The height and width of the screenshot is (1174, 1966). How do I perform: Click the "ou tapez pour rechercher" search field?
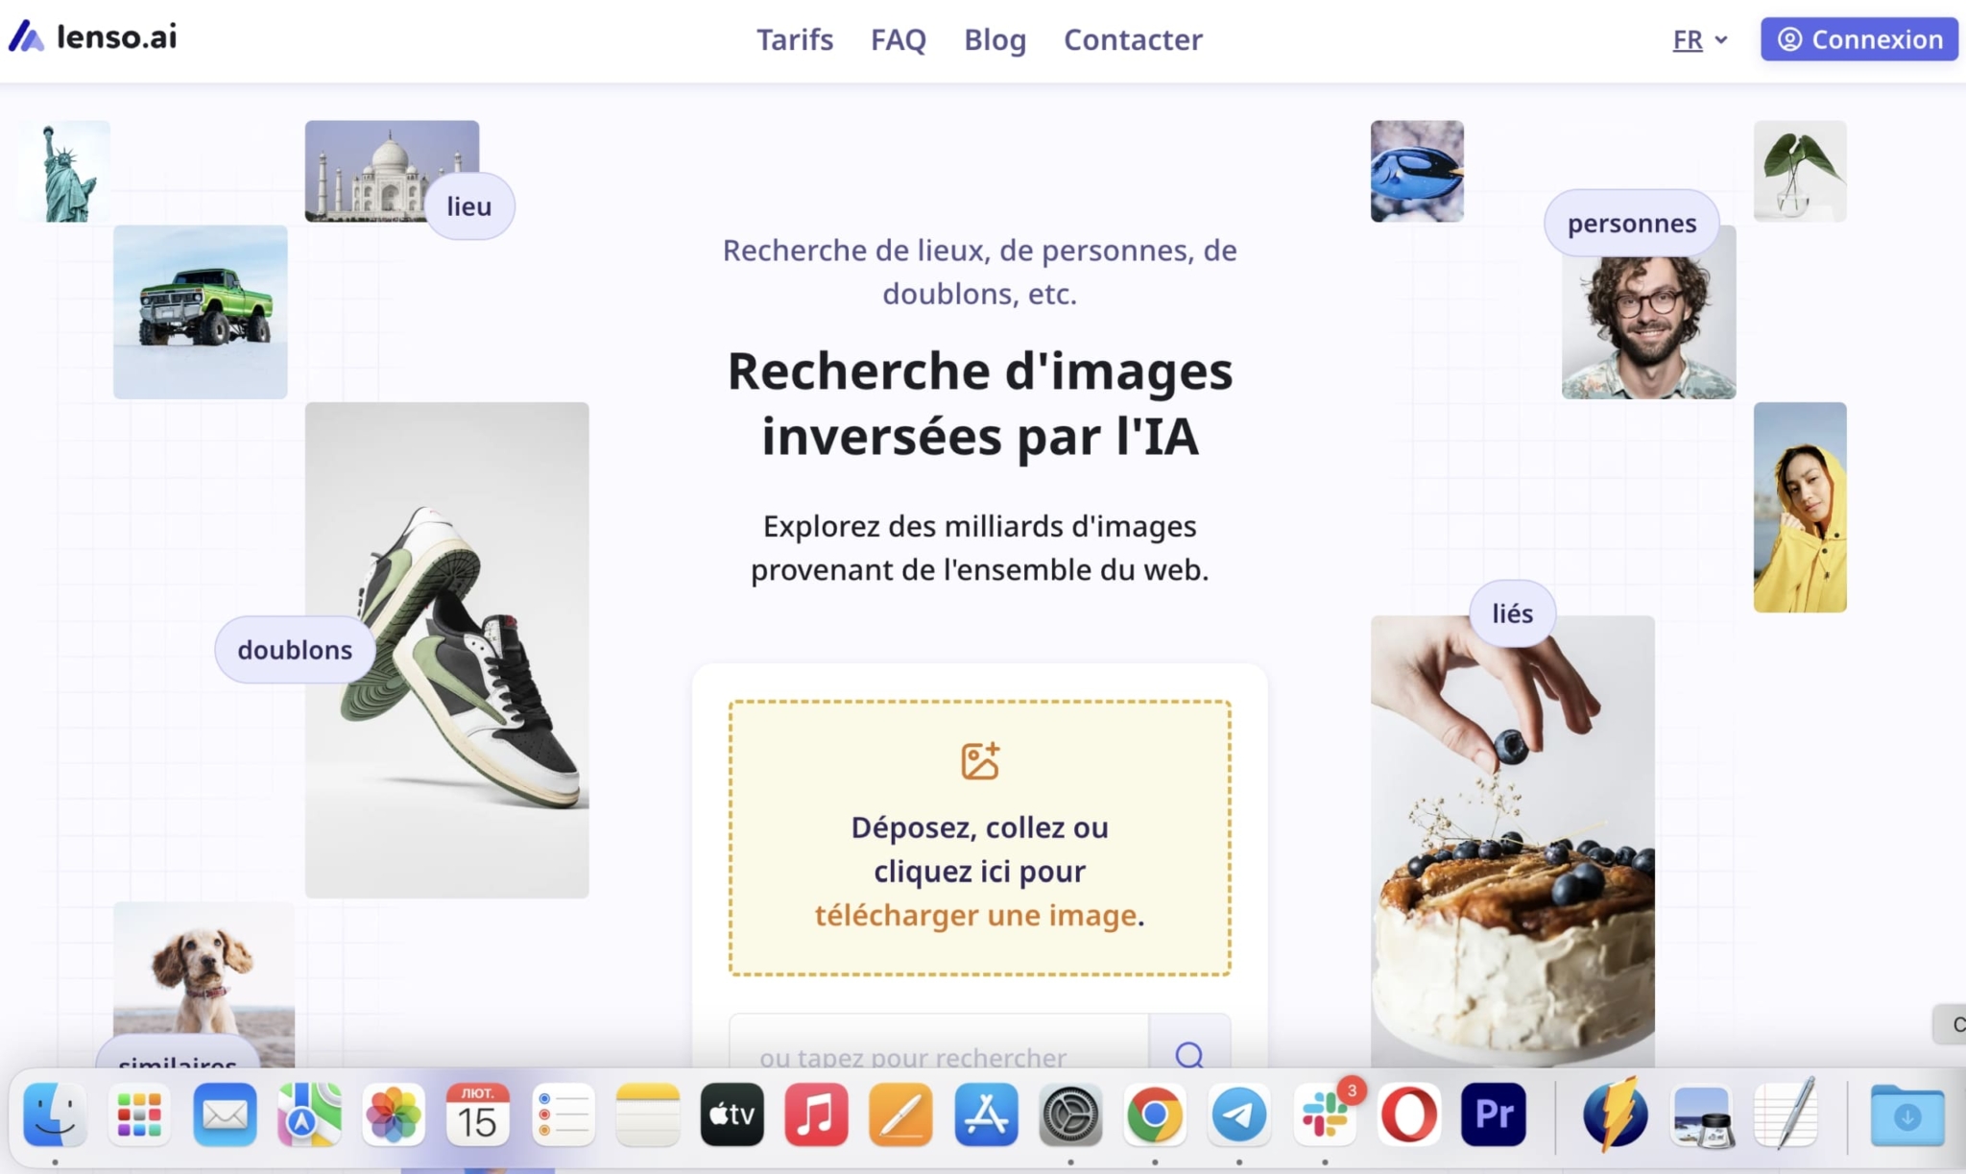click(x=912, y=1056)
